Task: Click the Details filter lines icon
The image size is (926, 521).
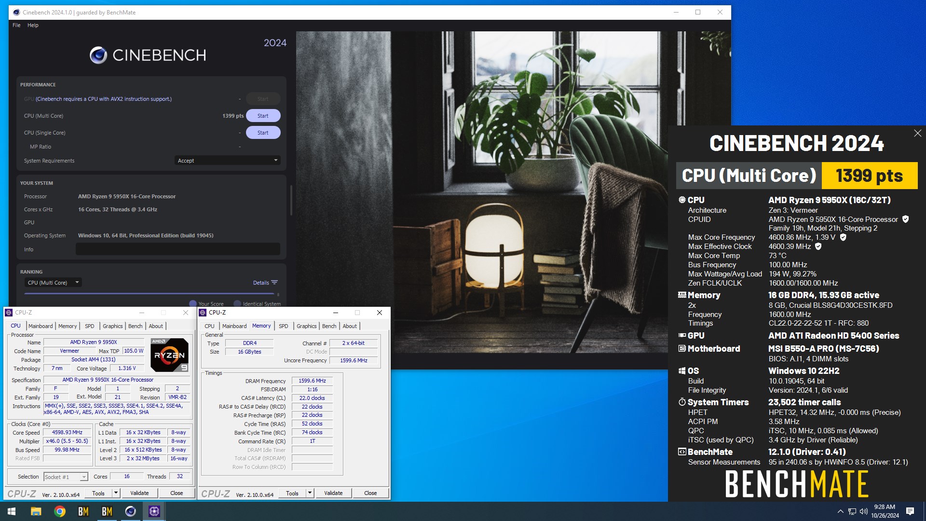Action: [x=274, y=283]
